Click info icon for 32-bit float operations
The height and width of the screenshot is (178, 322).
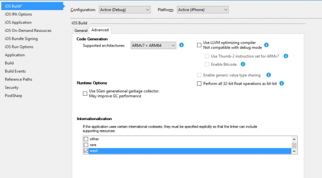282,83
